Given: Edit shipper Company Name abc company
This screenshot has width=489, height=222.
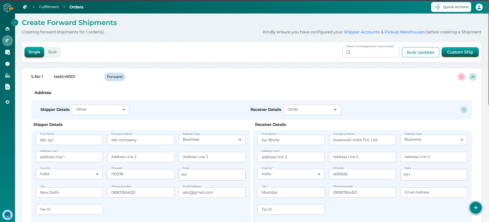Looking at the screenshot, I should click(141, 140).
